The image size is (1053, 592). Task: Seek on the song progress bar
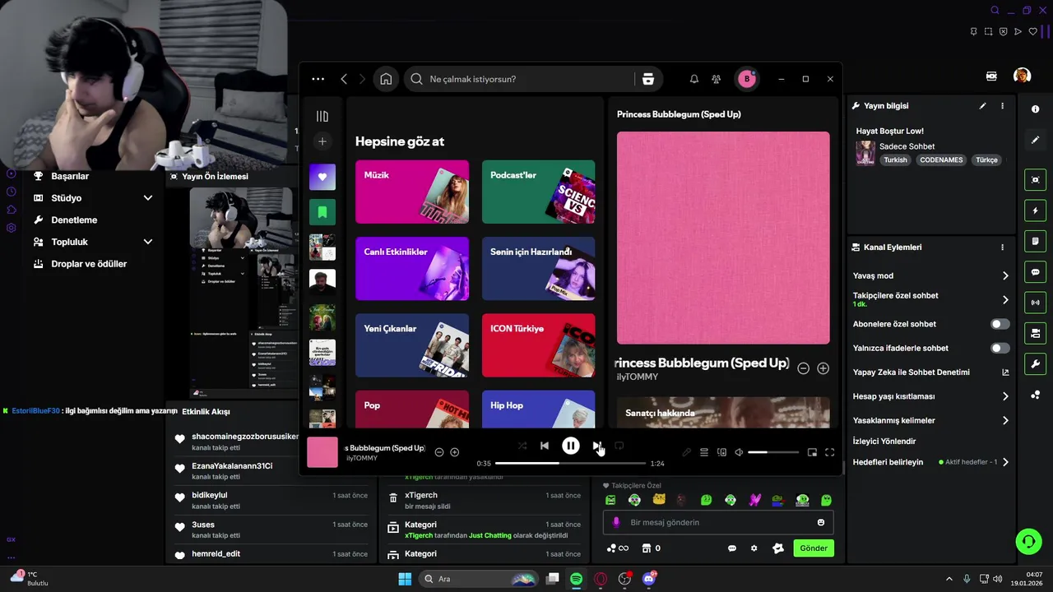tap(570, 463)
